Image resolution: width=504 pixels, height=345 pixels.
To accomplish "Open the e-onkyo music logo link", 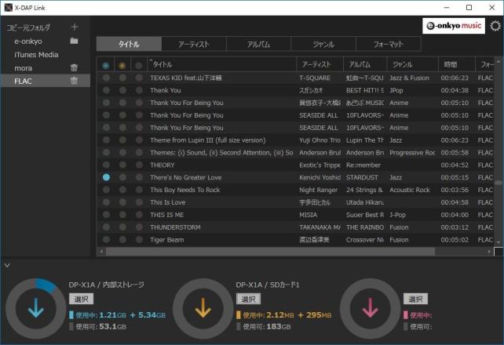I will point(453,26).
